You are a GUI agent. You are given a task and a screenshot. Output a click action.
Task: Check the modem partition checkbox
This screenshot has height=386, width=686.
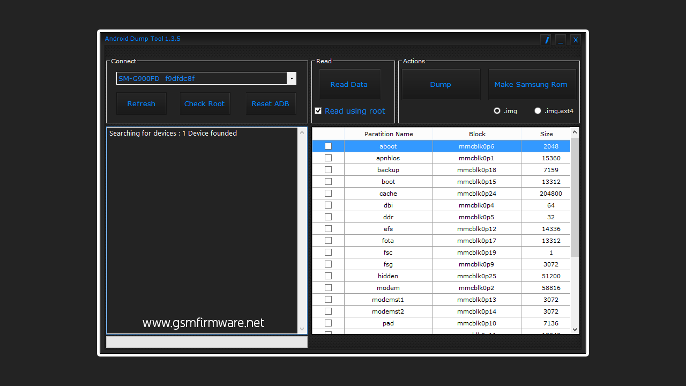(x=328, y=287)
